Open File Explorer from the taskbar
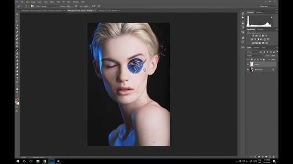Viewport: 293px width, 164px height. tap(38, 161)
